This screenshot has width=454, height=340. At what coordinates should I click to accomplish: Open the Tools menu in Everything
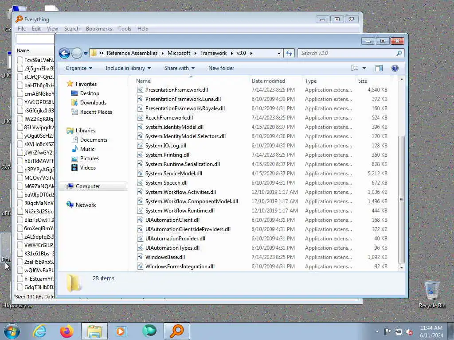[125, 29]
